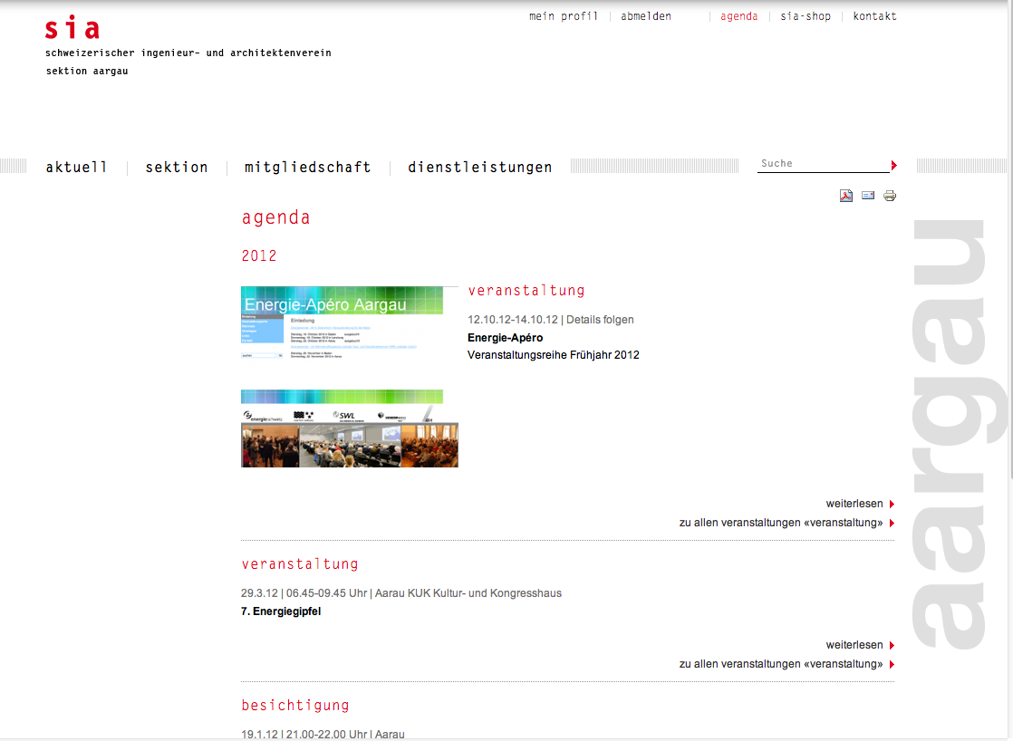This screenshot has width=1013, height=741.
Task: Click the PDF export icon
Action: (845, 196)
